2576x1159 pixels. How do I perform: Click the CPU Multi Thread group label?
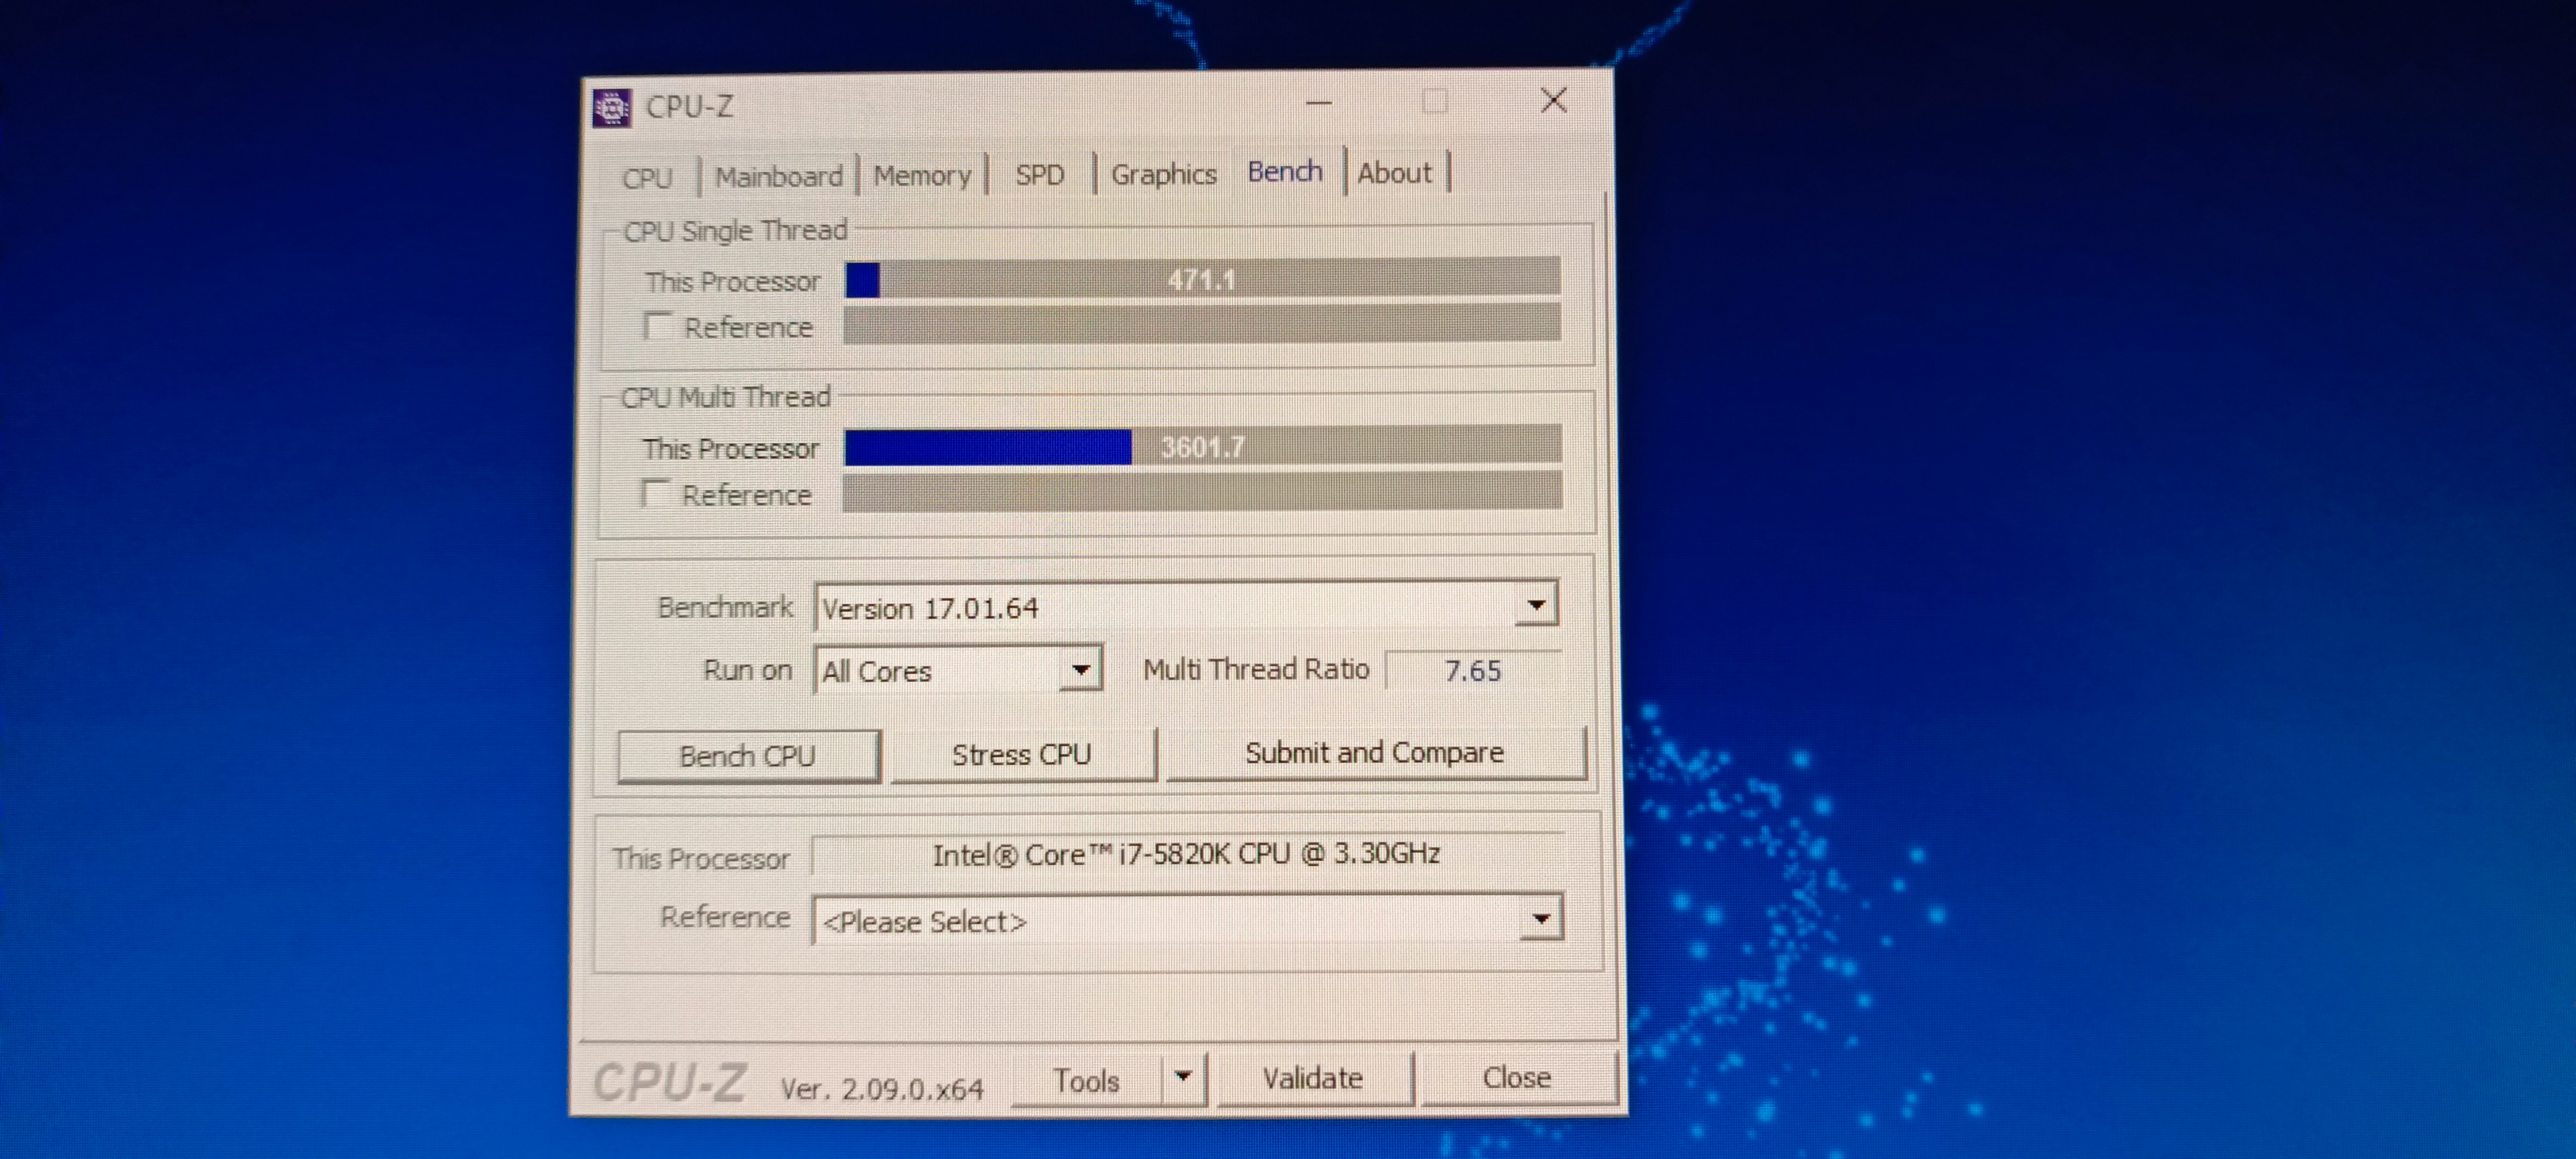[x=726, y=397]
